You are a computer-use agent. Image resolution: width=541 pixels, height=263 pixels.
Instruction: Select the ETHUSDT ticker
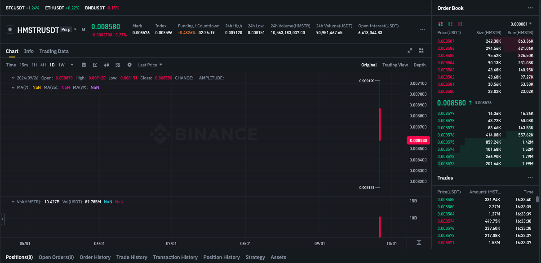tap(62, 8)
